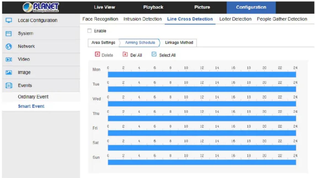Open the Ordinary Event submenu item

(33, 97)
